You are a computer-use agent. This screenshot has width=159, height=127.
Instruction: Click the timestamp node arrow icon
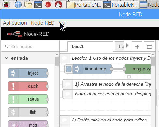77,69
